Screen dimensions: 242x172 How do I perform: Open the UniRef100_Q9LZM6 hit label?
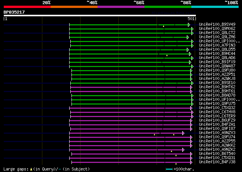coord(217,37)
